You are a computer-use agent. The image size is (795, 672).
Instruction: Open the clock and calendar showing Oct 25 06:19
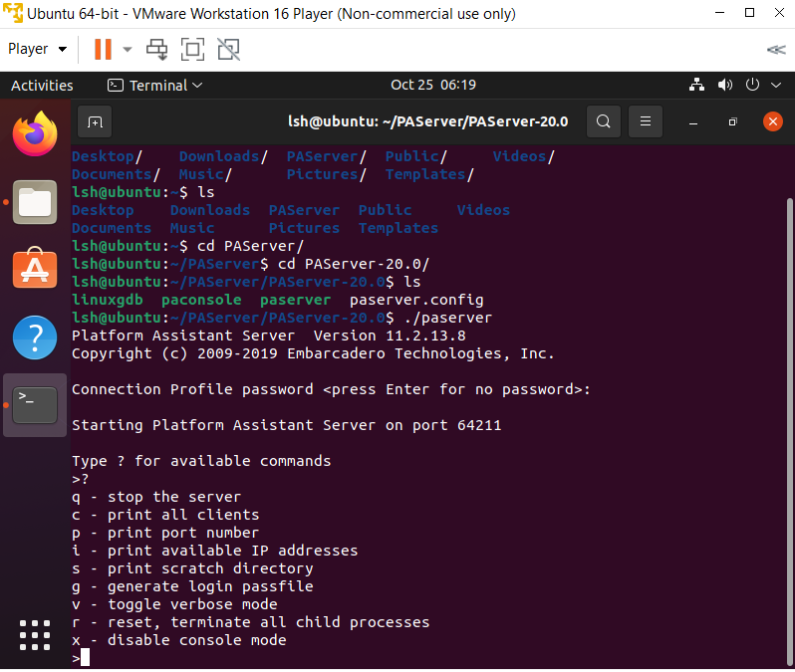click(433, 85)
